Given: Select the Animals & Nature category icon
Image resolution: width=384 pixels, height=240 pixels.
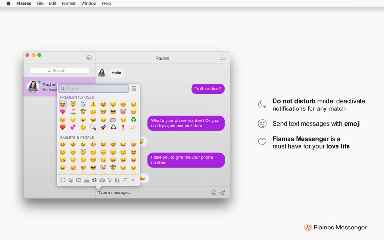Looking at the screenshot, I should (x=79, y=180).
